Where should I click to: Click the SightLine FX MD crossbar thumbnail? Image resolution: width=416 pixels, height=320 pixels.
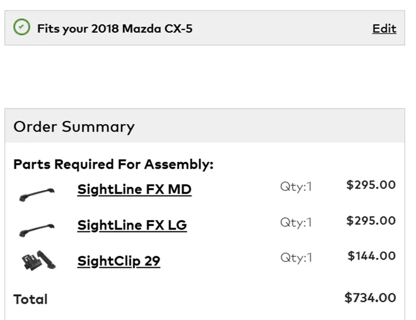(x=37, y=193)
